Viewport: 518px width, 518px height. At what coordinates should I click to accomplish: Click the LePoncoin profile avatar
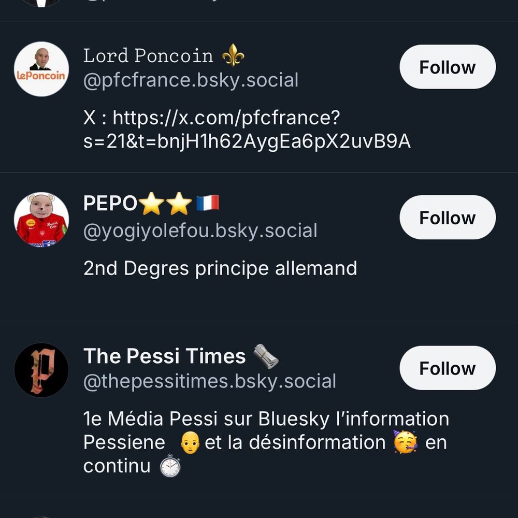pos(41,69)
